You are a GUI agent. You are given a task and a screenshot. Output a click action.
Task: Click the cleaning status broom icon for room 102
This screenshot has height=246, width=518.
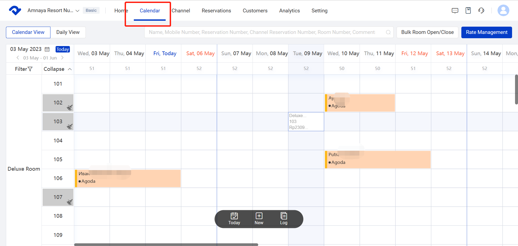point(70,108)
